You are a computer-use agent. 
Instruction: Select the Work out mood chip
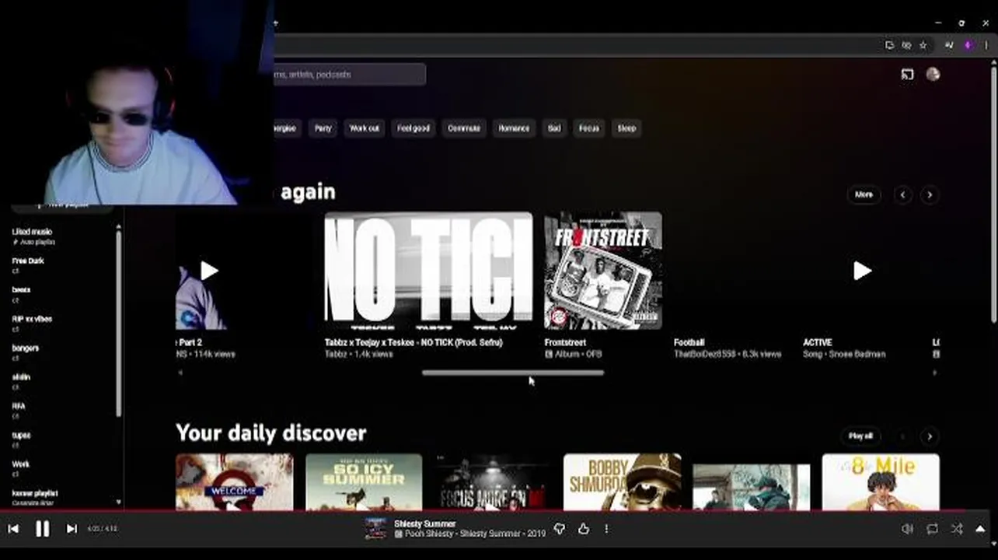point(365,128)
